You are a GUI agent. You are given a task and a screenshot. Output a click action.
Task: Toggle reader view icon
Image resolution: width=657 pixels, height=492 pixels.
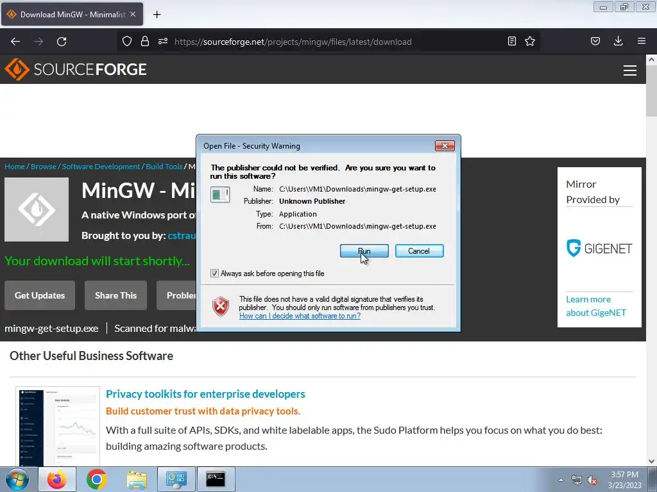pos(511,41)
